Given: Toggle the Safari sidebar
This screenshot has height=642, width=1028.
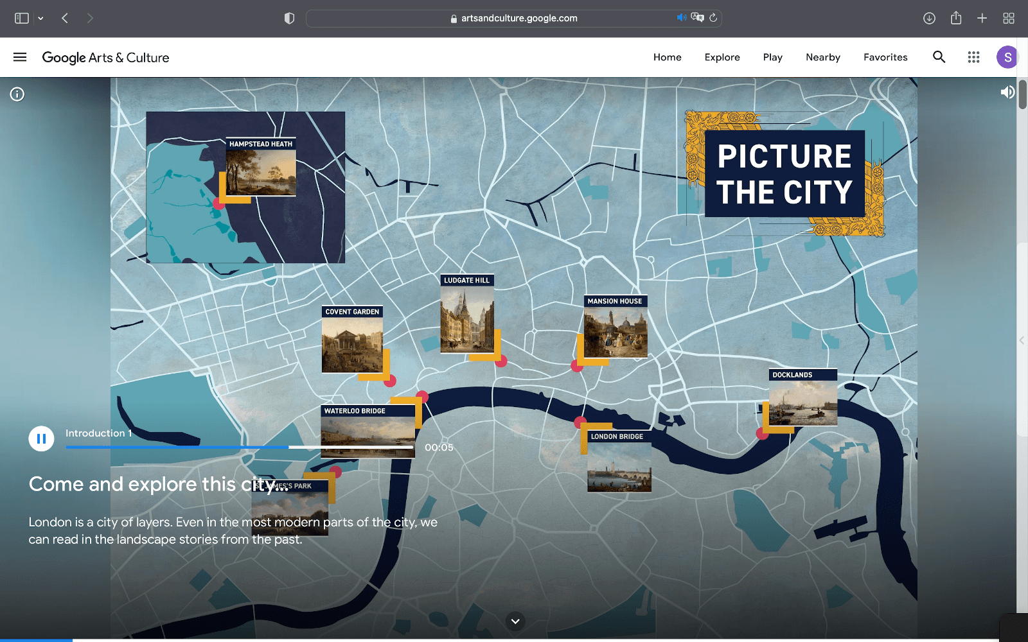Looking at the screenshot, I should pyautogui.click(x=22, y=18).
